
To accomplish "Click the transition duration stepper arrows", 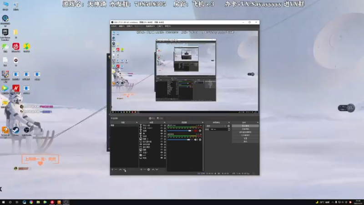I will (x=229, y=129).
